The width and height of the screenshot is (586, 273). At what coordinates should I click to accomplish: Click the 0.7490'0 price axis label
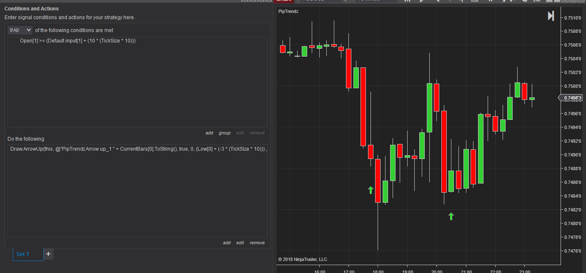[x=572, y=155]
